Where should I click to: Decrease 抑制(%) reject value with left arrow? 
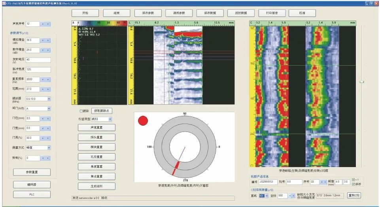[43, 158]
